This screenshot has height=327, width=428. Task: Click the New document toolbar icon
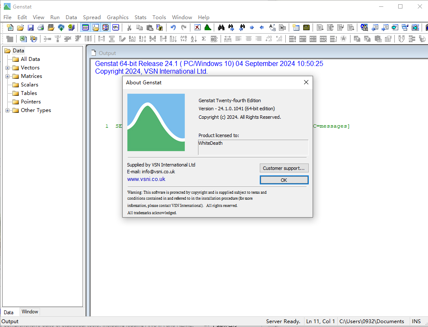click(10, 28)
